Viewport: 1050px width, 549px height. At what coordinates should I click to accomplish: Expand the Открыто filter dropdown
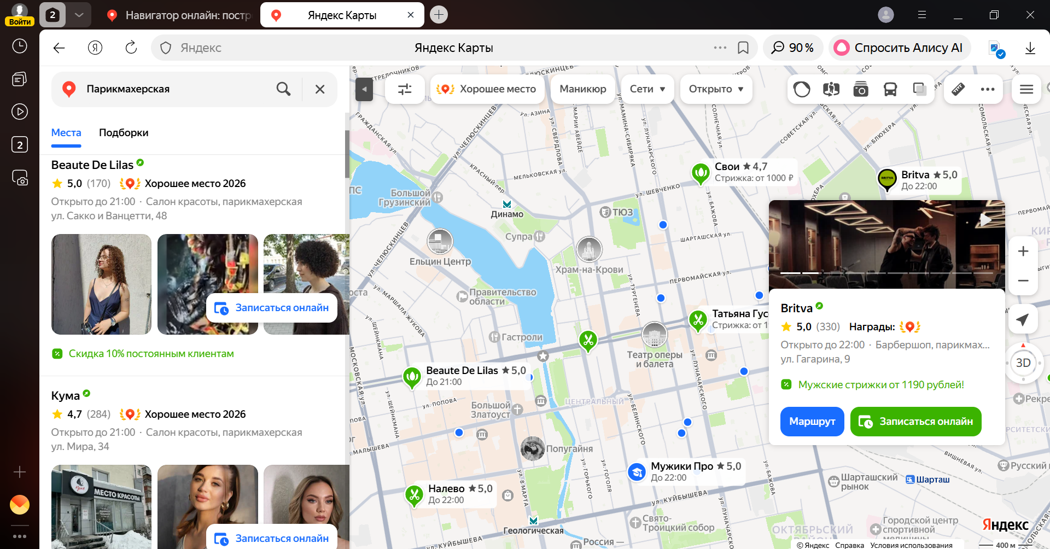715,89
